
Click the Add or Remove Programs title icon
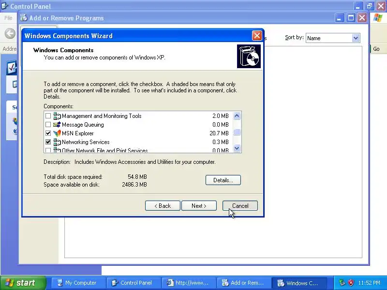pos(24,18)
